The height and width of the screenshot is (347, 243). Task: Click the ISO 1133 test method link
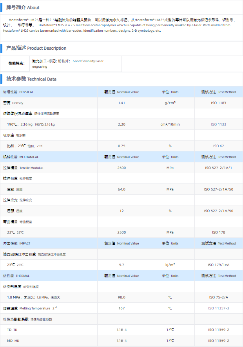pos(218,124)
